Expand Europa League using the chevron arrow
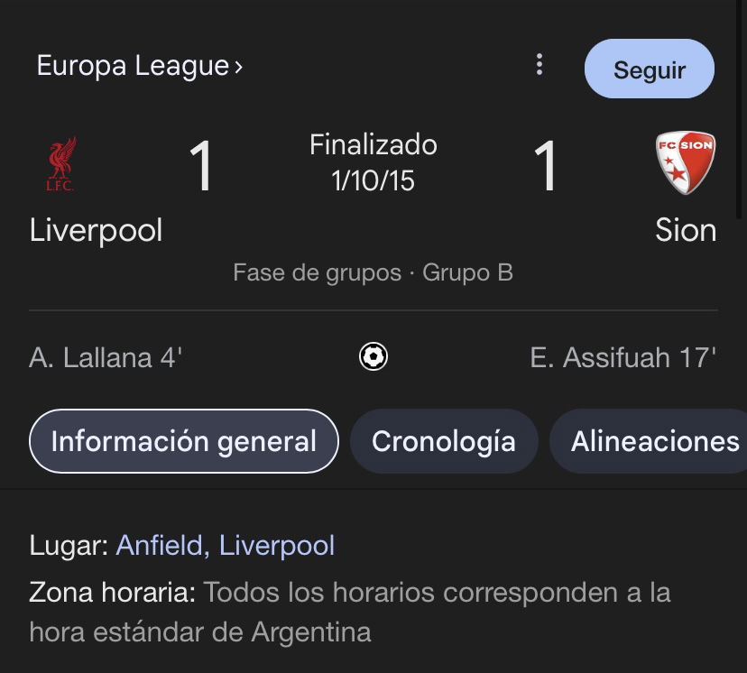The image size is (747, 673). (x=238, y=67)
